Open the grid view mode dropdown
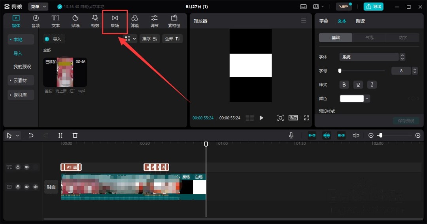The width and height of the screenshot is (427, 224). [130, 39]
